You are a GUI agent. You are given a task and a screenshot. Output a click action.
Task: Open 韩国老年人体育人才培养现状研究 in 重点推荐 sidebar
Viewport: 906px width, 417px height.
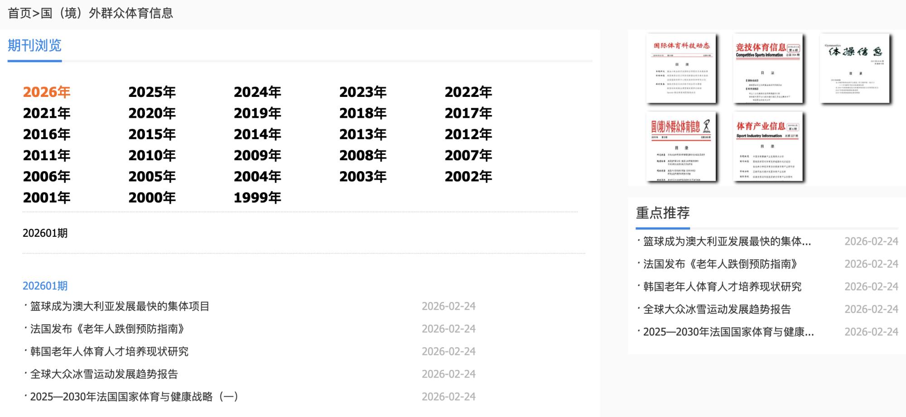[722, 287]
